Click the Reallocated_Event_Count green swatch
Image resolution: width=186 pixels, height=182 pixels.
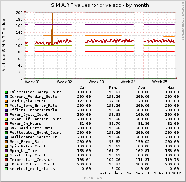[x=6, y=133]
